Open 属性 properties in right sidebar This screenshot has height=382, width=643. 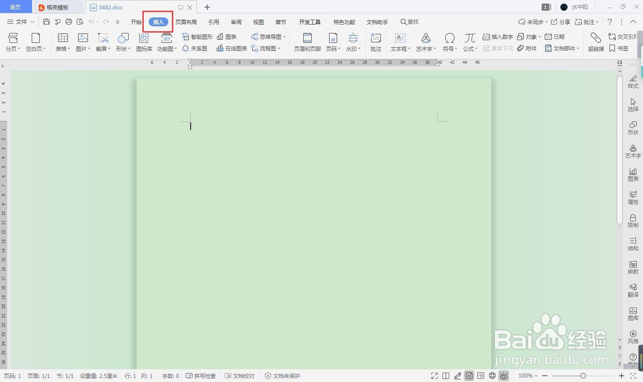point(633,197)
